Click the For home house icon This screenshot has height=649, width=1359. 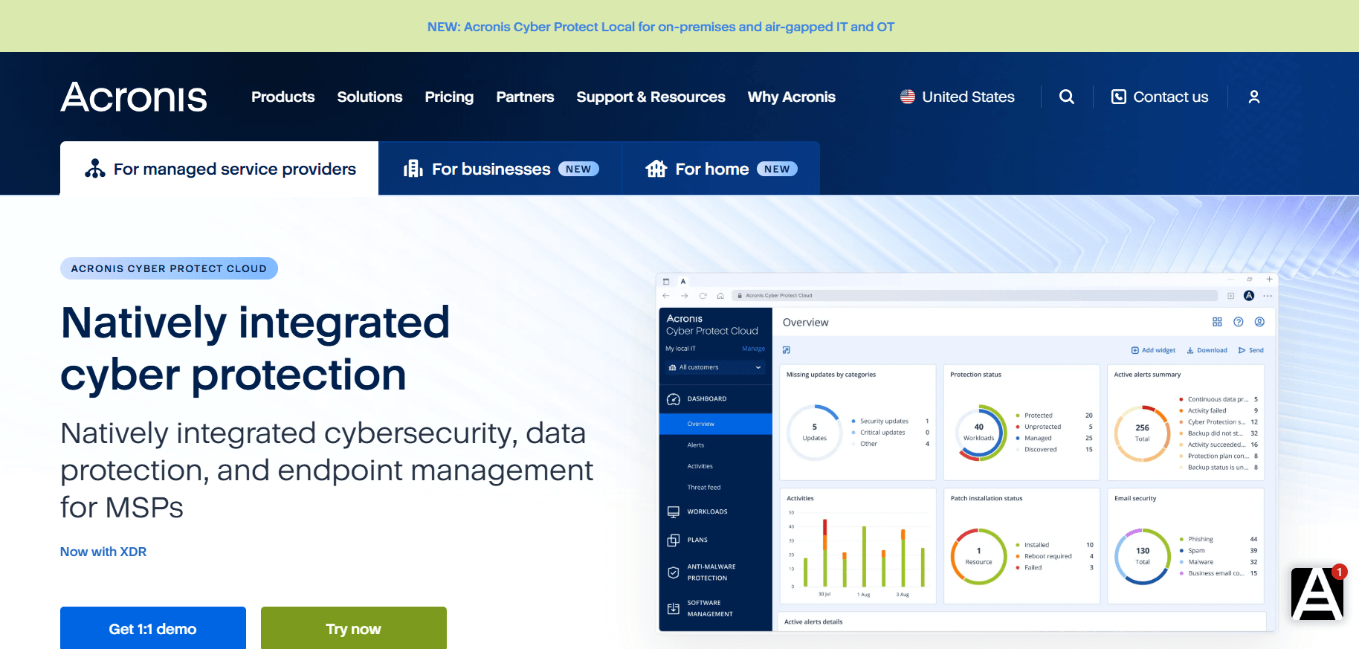[656, 169]
